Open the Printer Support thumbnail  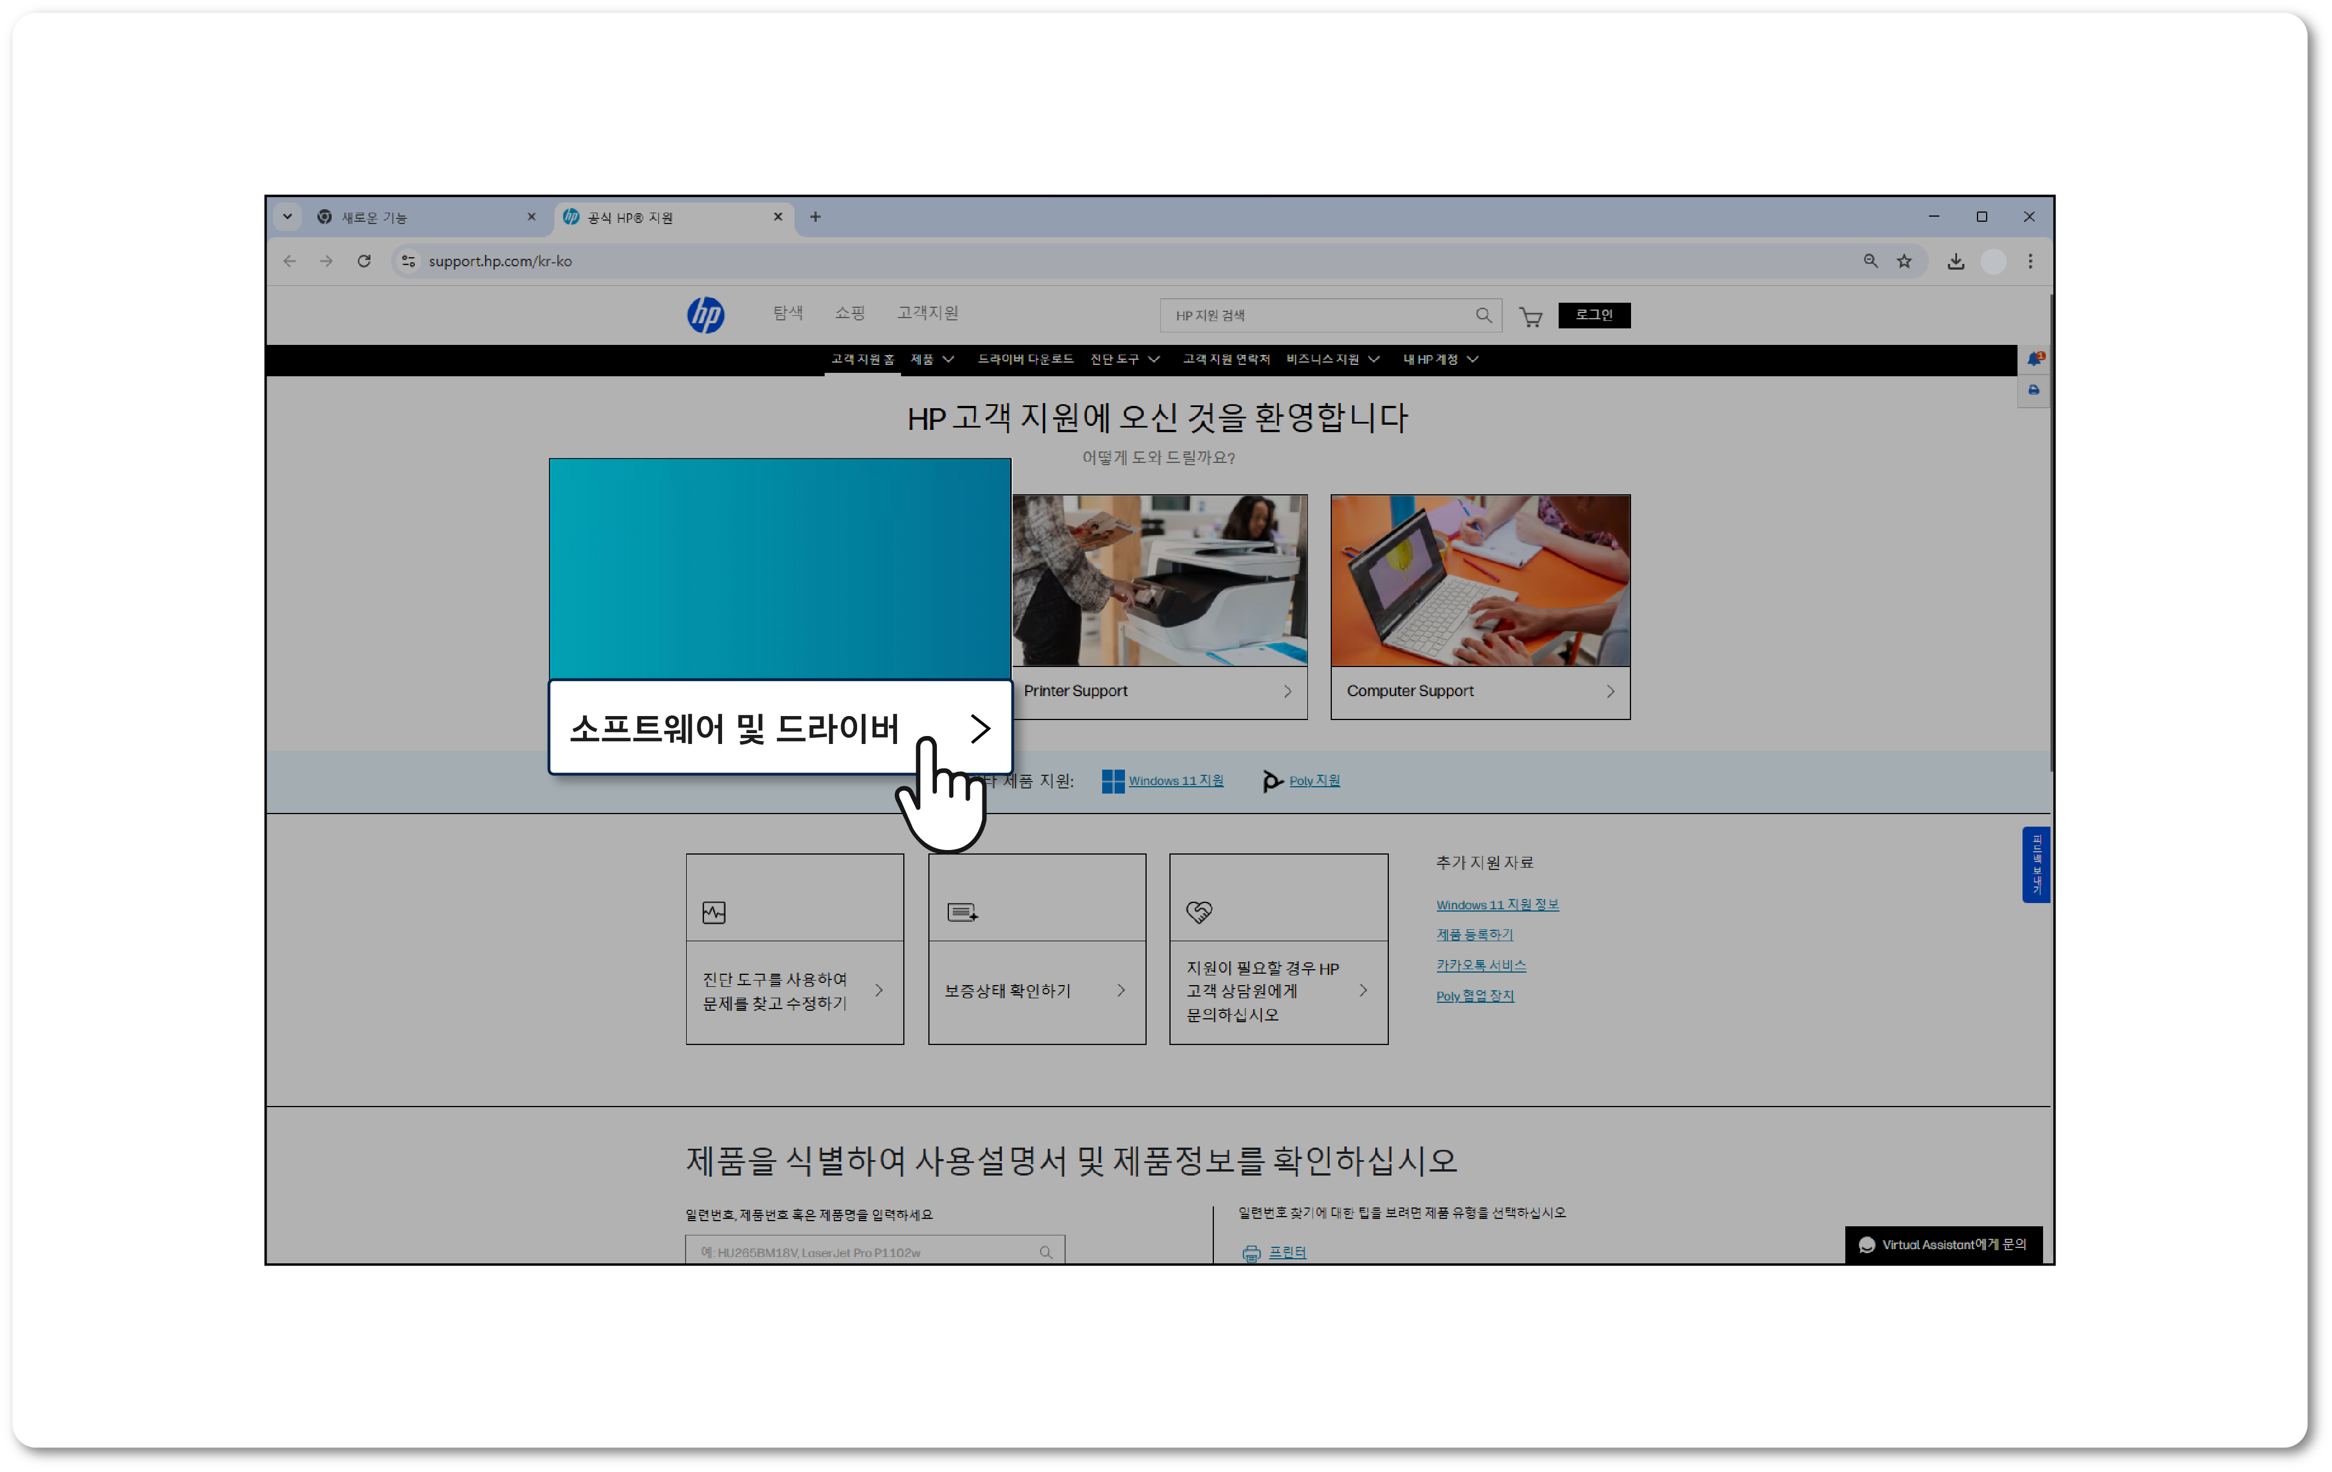pos(1159,580)
